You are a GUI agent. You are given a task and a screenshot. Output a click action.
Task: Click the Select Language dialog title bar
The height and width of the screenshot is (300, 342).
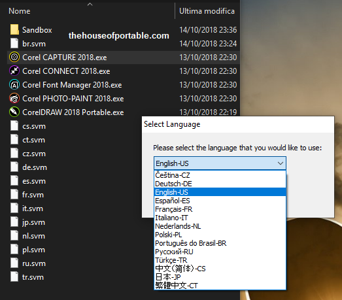coord(238,124)
